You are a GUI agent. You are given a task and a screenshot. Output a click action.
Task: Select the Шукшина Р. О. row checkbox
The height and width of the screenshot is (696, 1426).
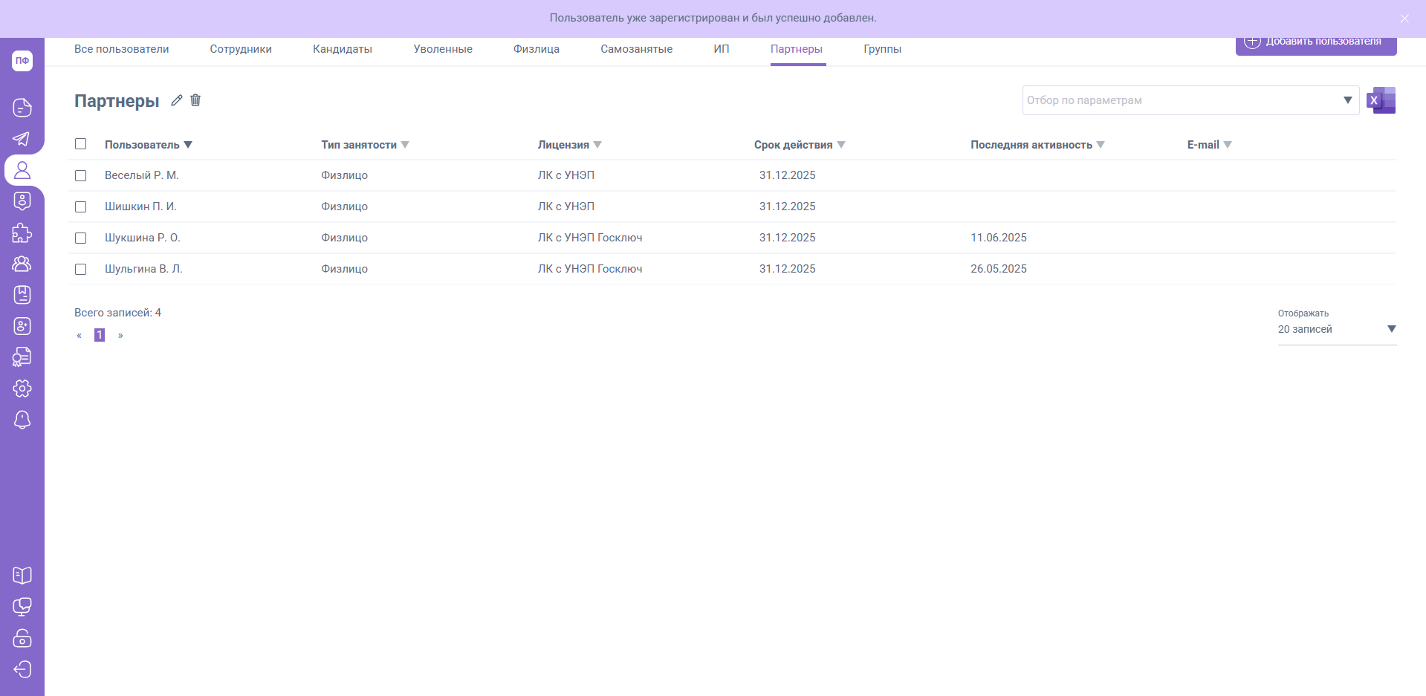pyautogui.click(x=81, y=238)
